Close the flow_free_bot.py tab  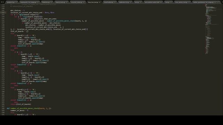click(x=100, y=2)
